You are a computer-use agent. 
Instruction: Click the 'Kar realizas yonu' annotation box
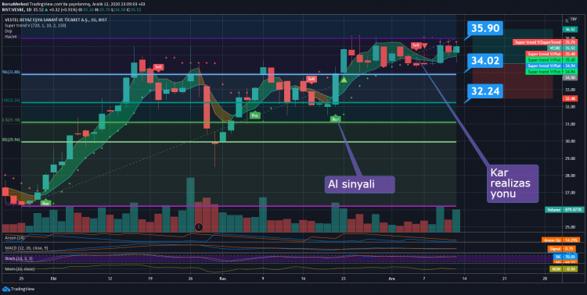coord(513,183)
